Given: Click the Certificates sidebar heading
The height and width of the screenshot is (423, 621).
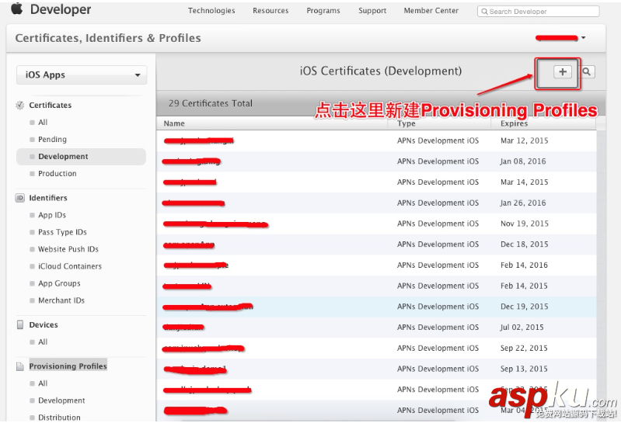Looking at the screenshot, I should coord(51,105).
